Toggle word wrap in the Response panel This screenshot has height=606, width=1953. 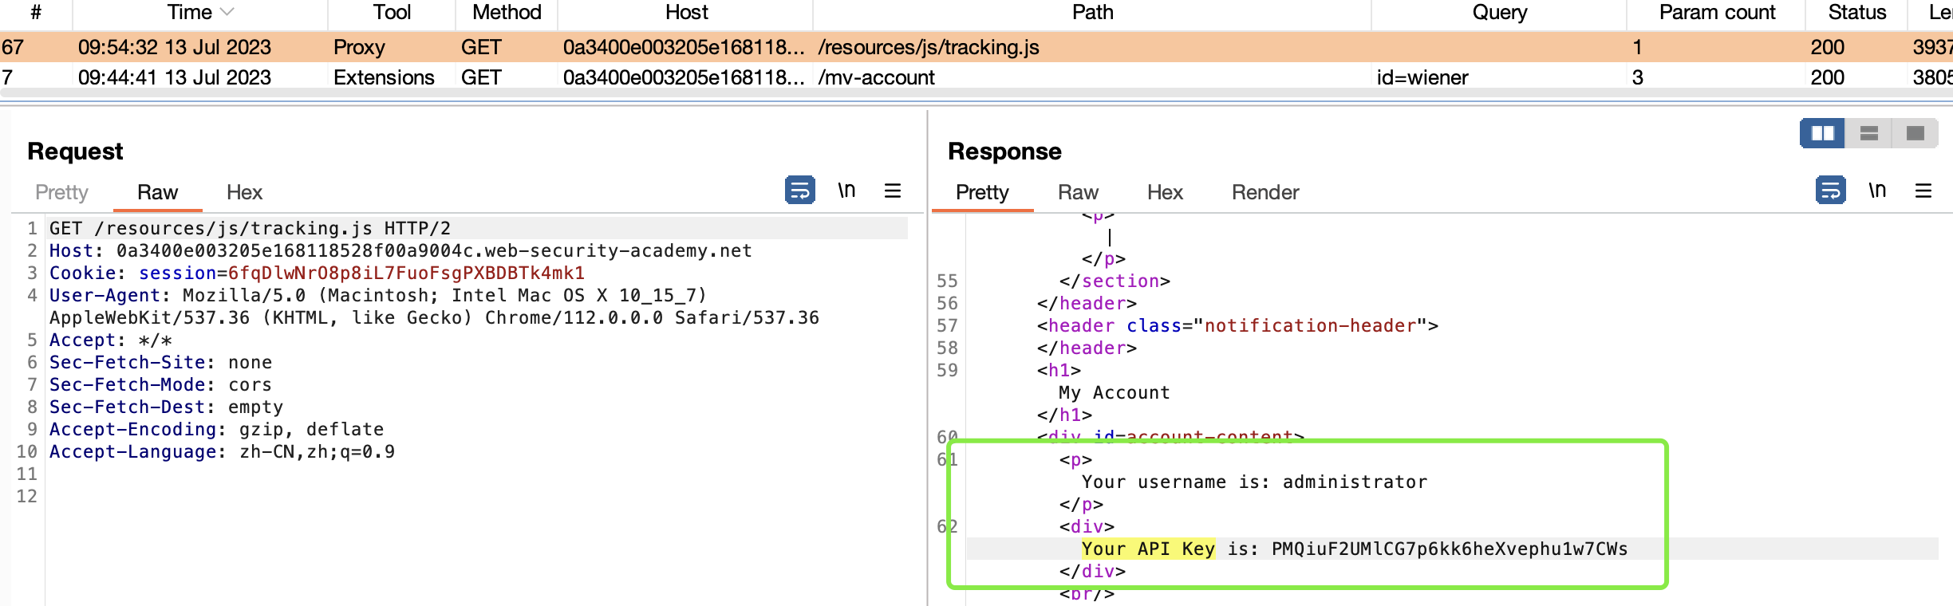click(x=1830, y=191)
